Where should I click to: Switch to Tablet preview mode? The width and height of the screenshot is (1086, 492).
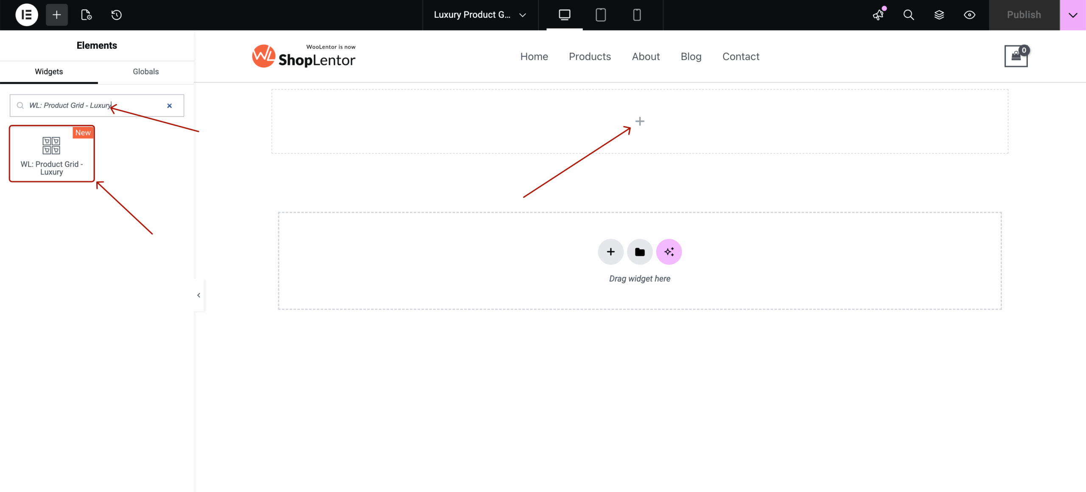601,14
